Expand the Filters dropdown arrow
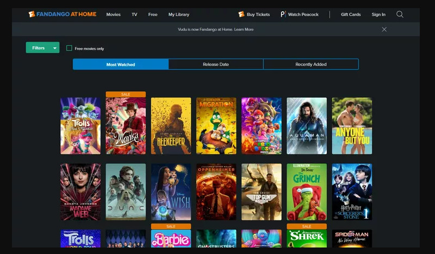This screenshot has height=254, width=435. click(x=55, y=48)
